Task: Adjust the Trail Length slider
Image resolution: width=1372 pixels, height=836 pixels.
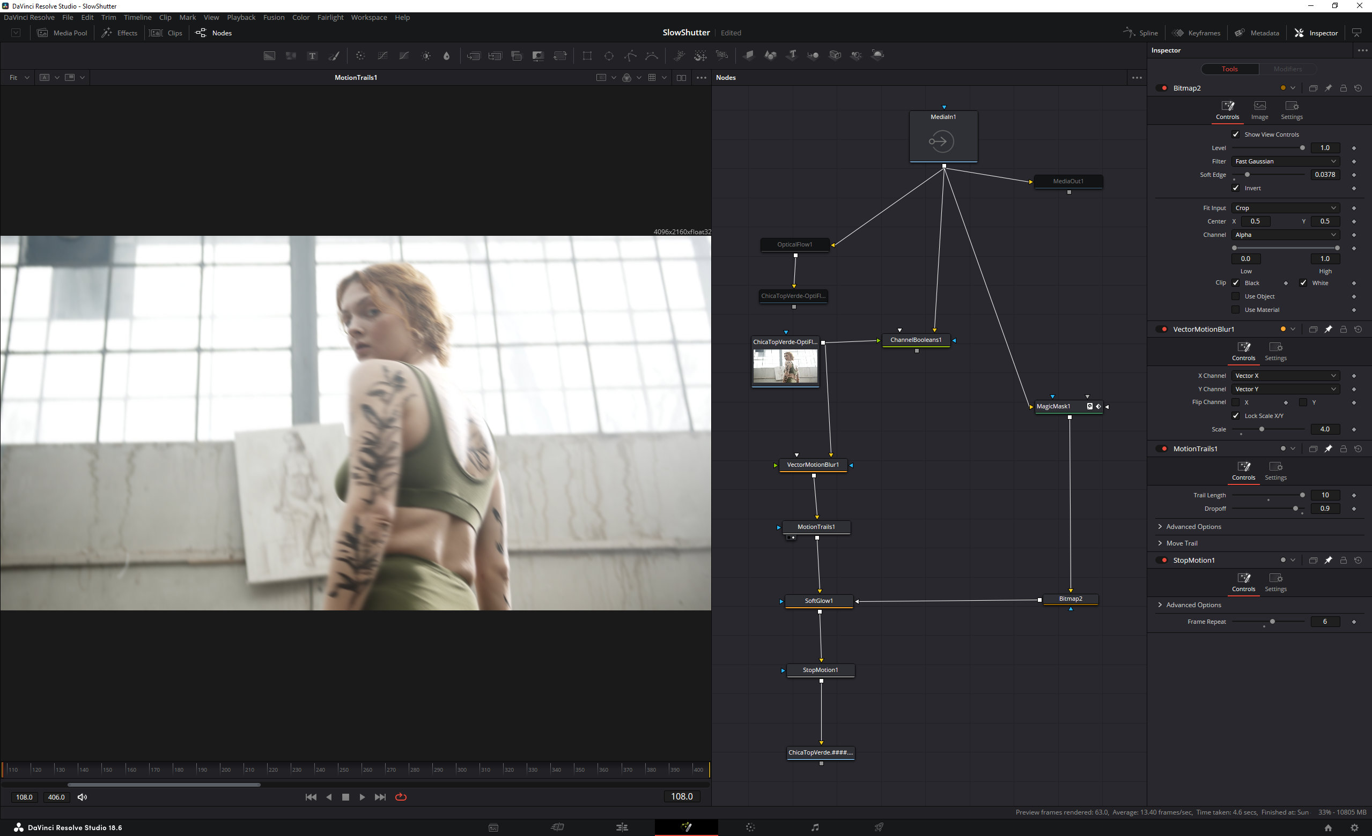Action: tap(1302, 495)
